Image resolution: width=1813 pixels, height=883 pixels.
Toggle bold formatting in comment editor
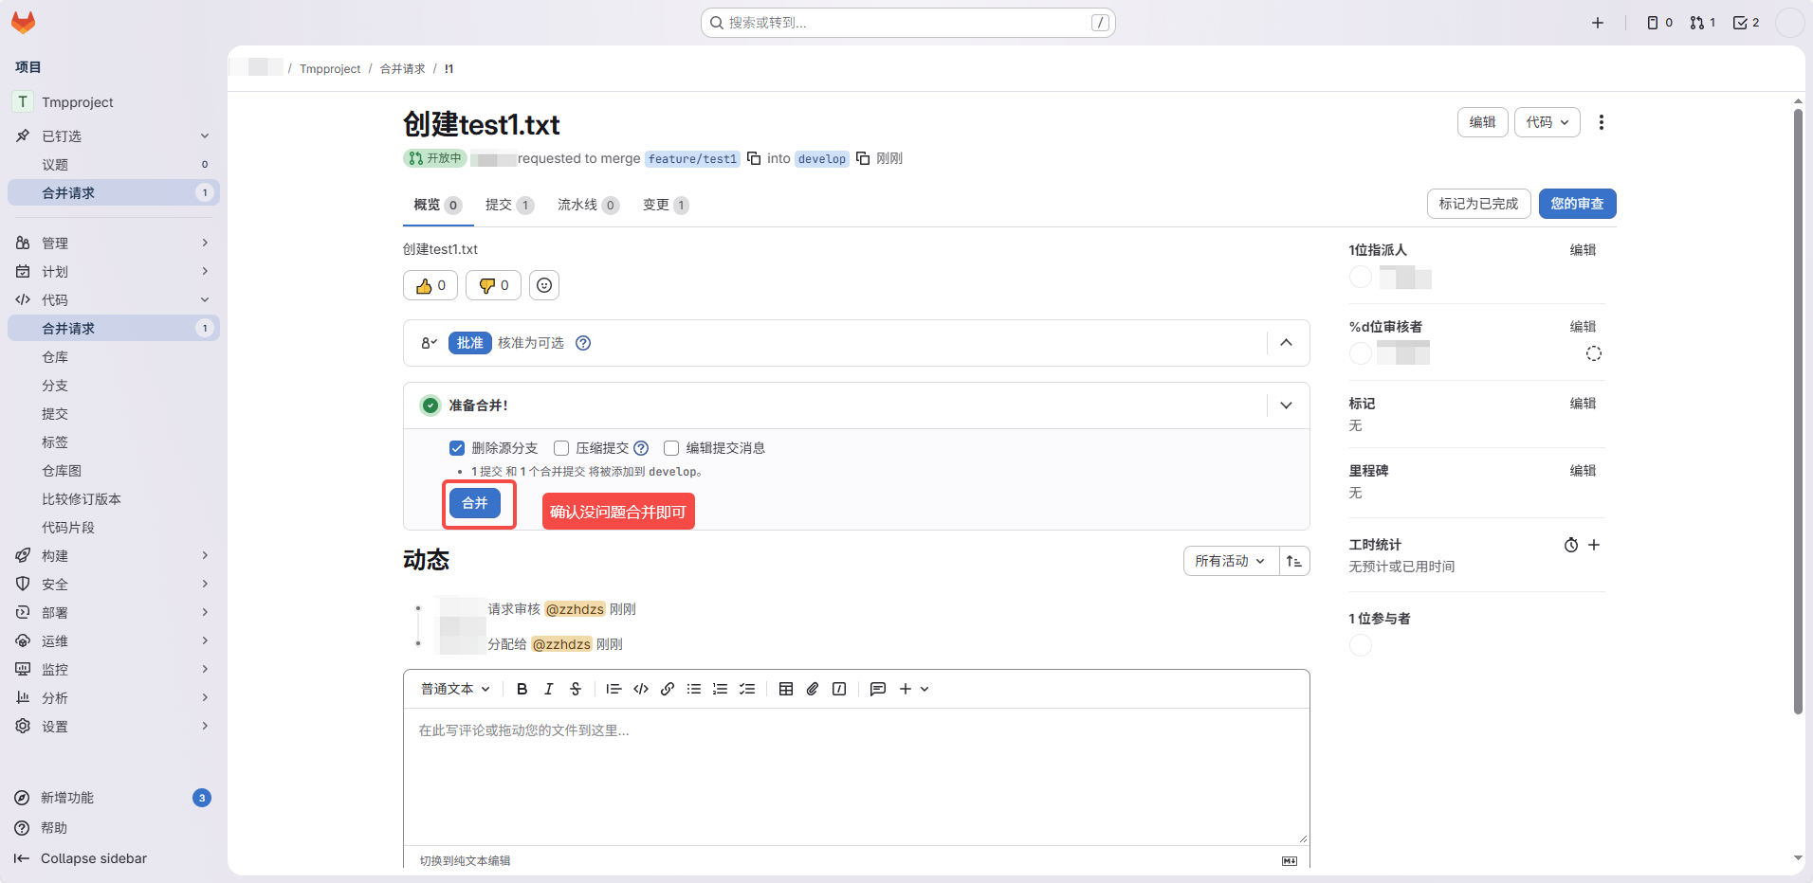click(522, 689)
